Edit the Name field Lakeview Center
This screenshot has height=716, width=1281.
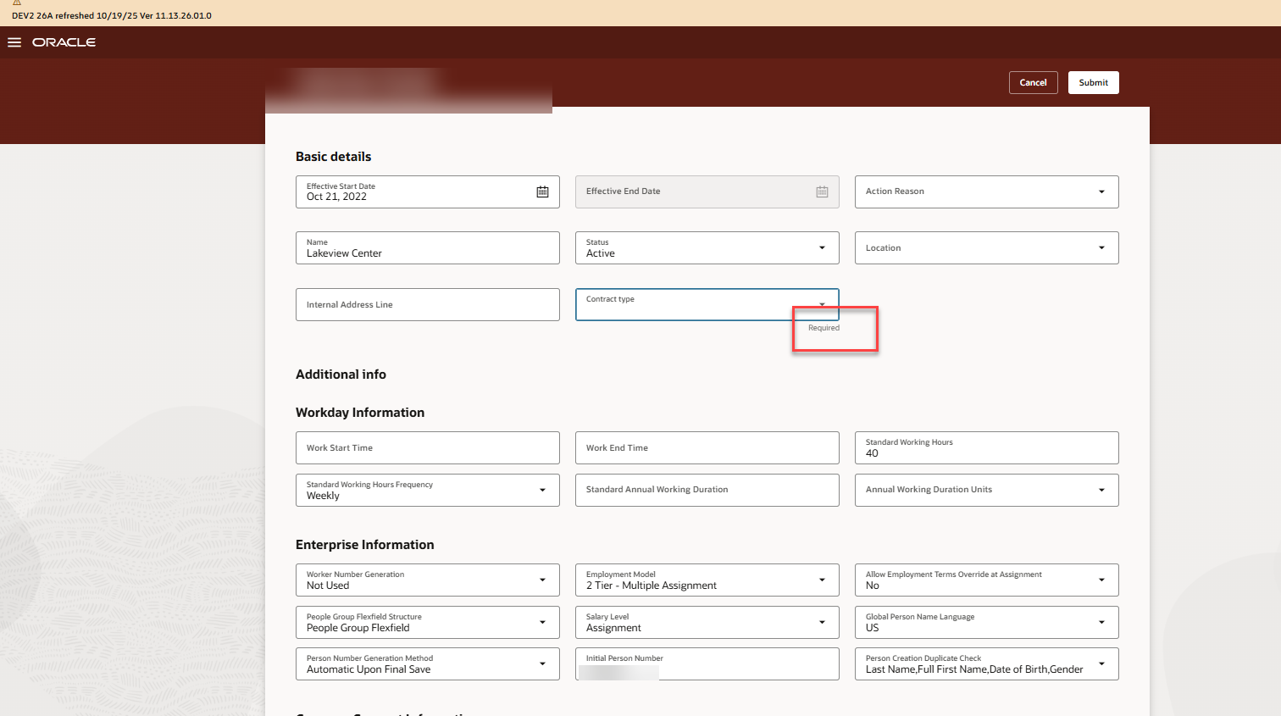tap(428, 247)
